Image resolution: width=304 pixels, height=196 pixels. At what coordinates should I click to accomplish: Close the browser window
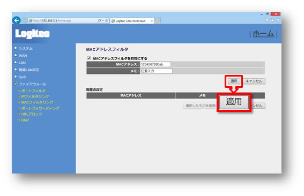click(276, 14)
